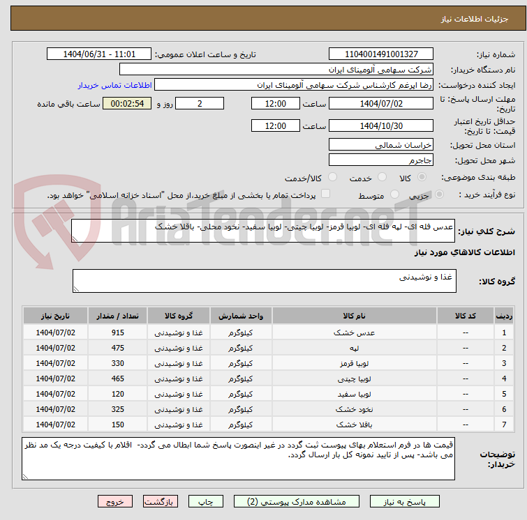Click the لوبیا چیتی item name
Viewport: 527px width, 520px height.
355,379
